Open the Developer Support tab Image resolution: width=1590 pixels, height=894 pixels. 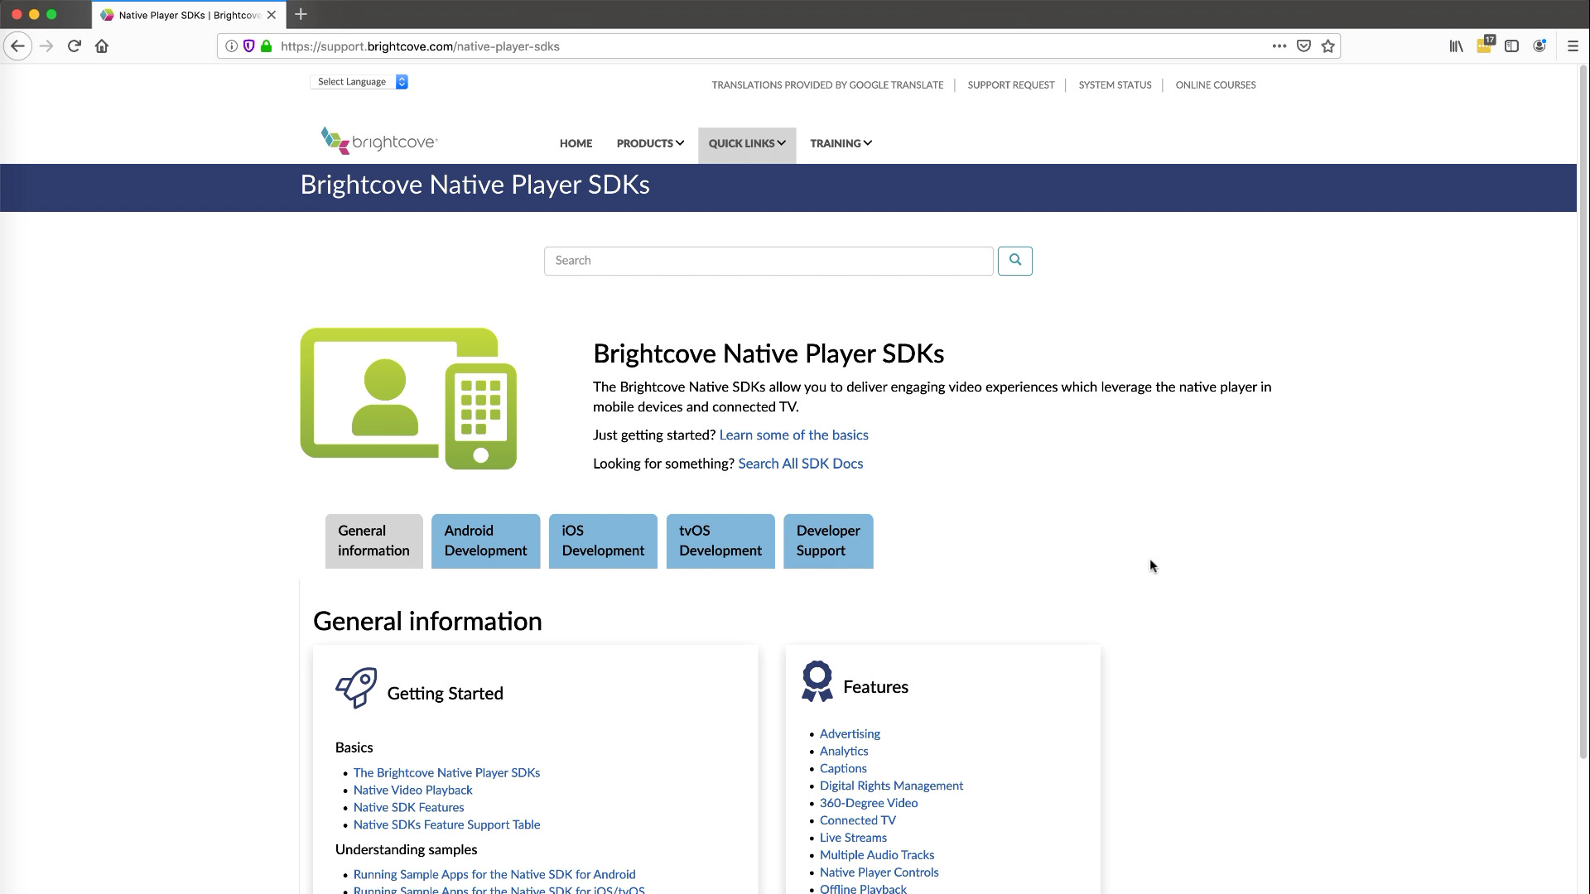coord(828,541)
